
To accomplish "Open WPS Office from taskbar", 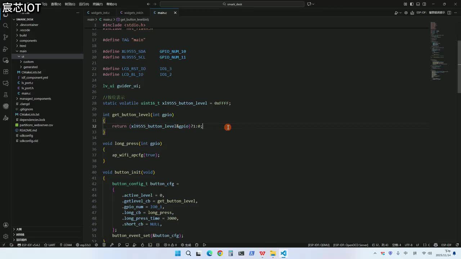I will tap(262, 253).
